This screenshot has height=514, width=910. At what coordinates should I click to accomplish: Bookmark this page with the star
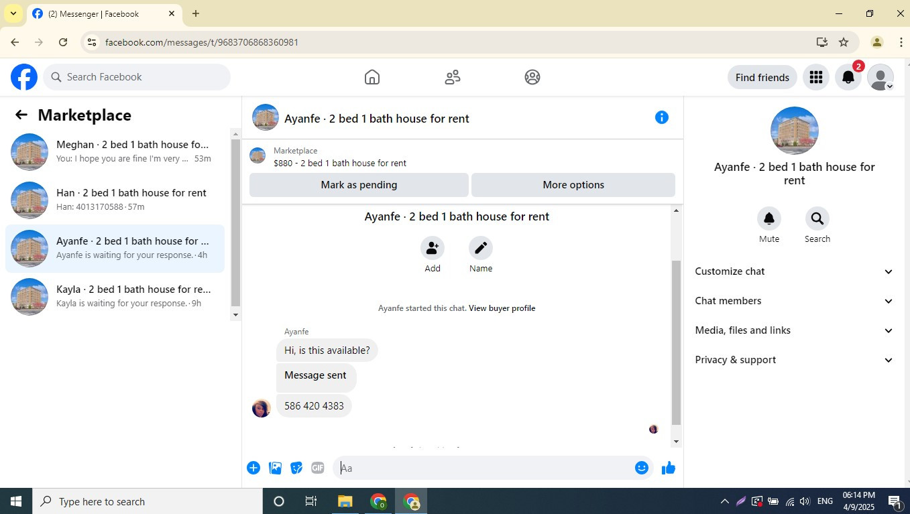(844, 42)
